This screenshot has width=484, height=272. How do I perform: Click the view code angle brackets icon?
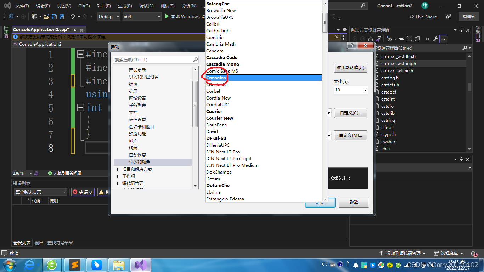(x=428, y=39)
